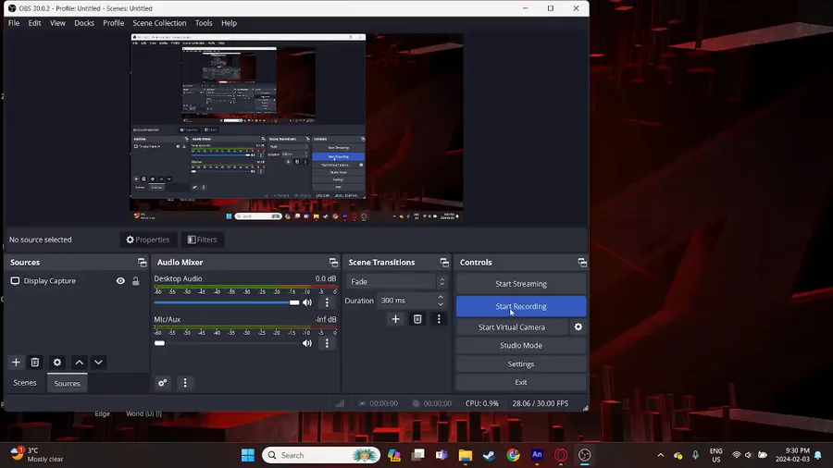Click Start Recording button
Image resolution: width=833 pixels, height=468 pixels.
(x=521, y=306)
